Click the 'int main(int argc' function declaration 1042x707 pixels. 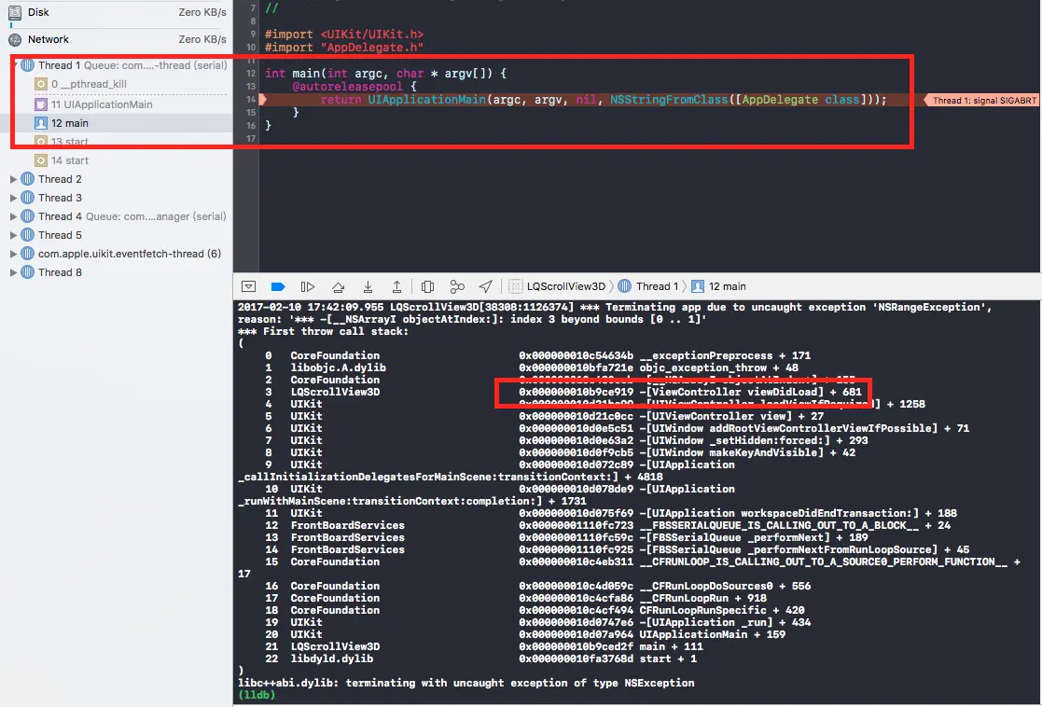click(385, 73)
